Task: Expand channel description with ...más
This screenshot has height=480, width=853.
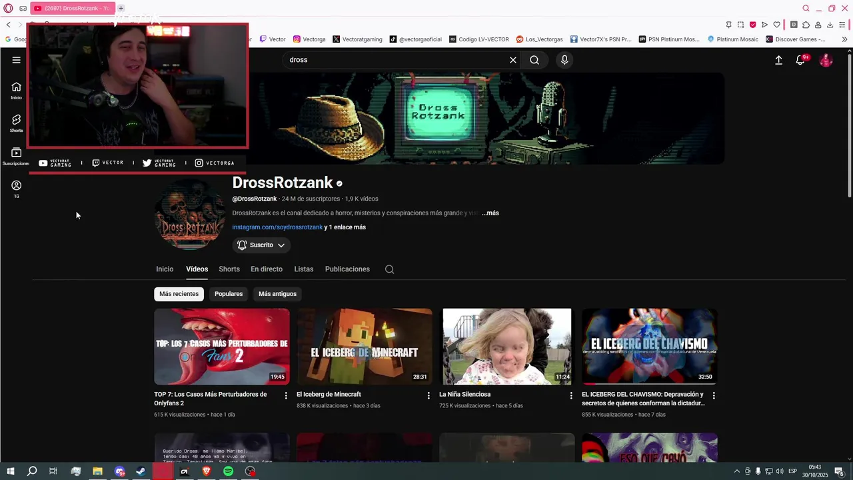Action: (x=490, y=213)
